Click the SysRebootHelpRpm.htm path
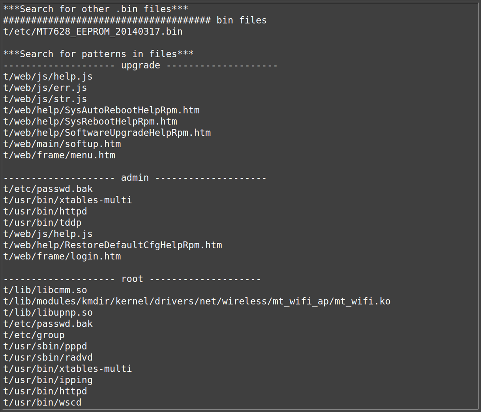481x412 pixels. tap(90, 122)
